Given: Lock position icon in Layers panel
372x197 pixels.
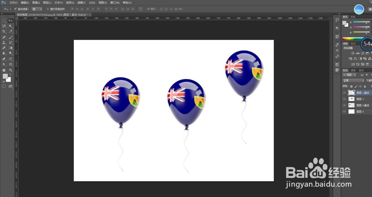Looking at the screenshot, I should 360,86.
